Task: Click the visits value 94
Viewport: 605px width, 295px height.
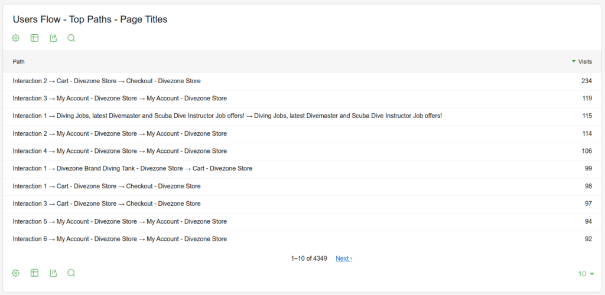Action: click(588, 221)
